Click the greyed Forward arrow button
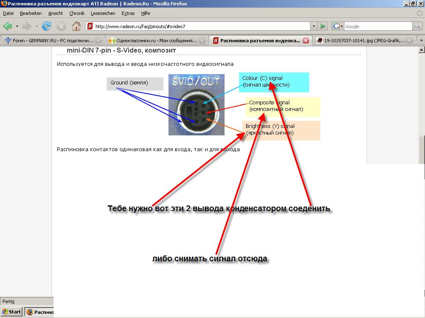Image resolution: width=425 pixels, height=318 pixels. (x=27, y=26)
